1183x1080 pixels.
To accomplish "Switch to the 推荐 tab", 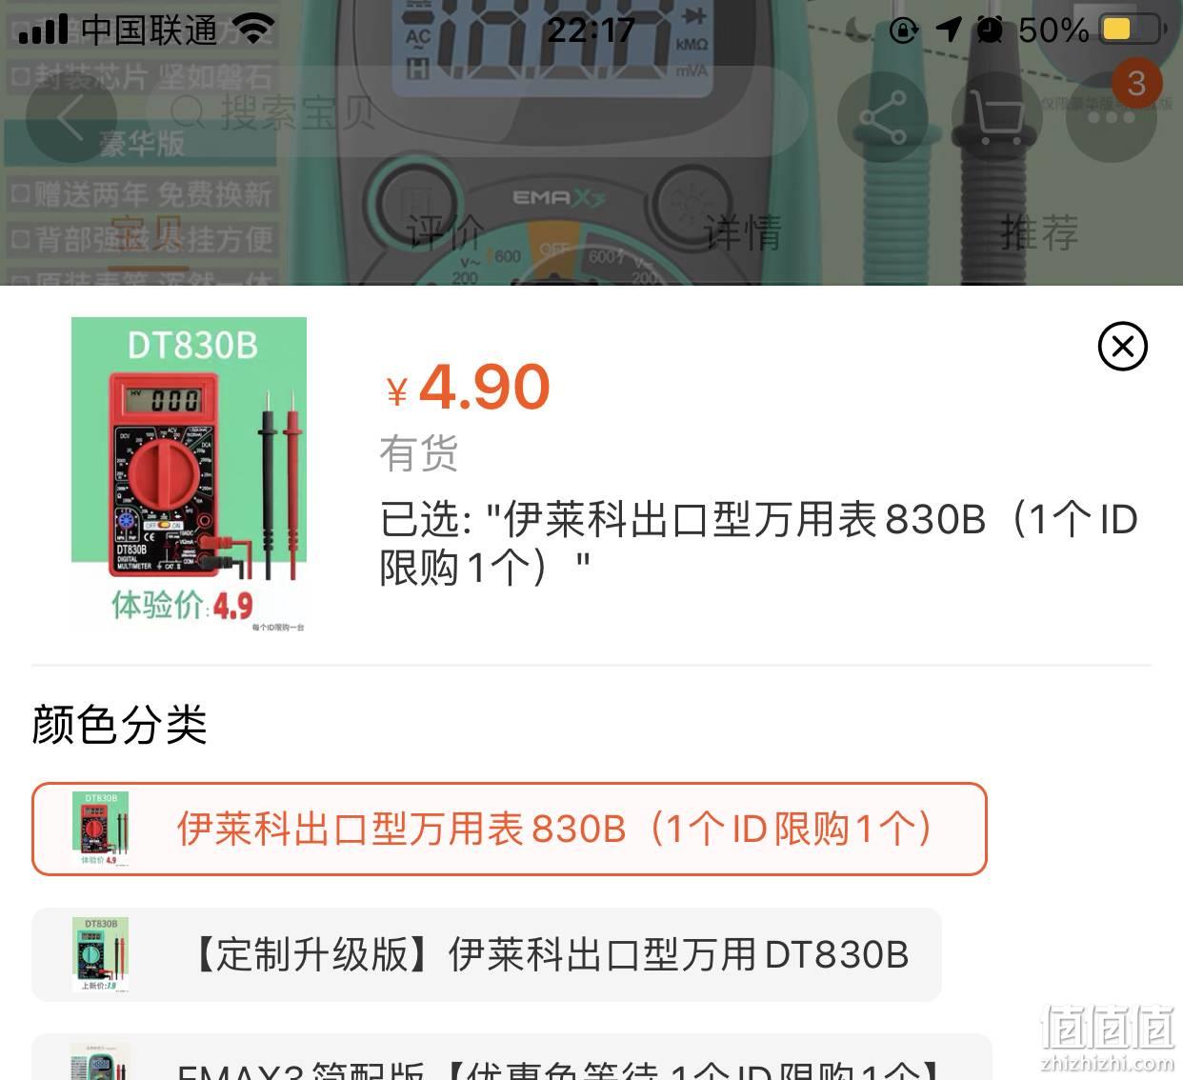I will (1039, 233).
